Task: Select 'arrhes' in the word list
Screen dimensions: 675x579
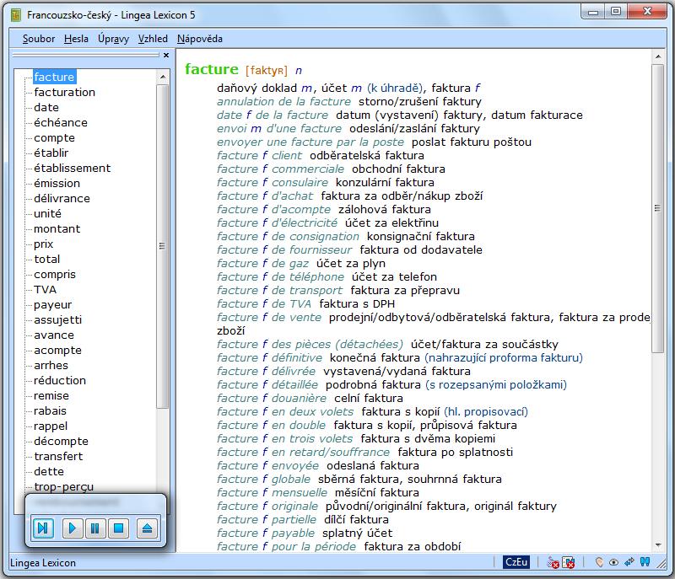Action: click(x=51, y=366)
